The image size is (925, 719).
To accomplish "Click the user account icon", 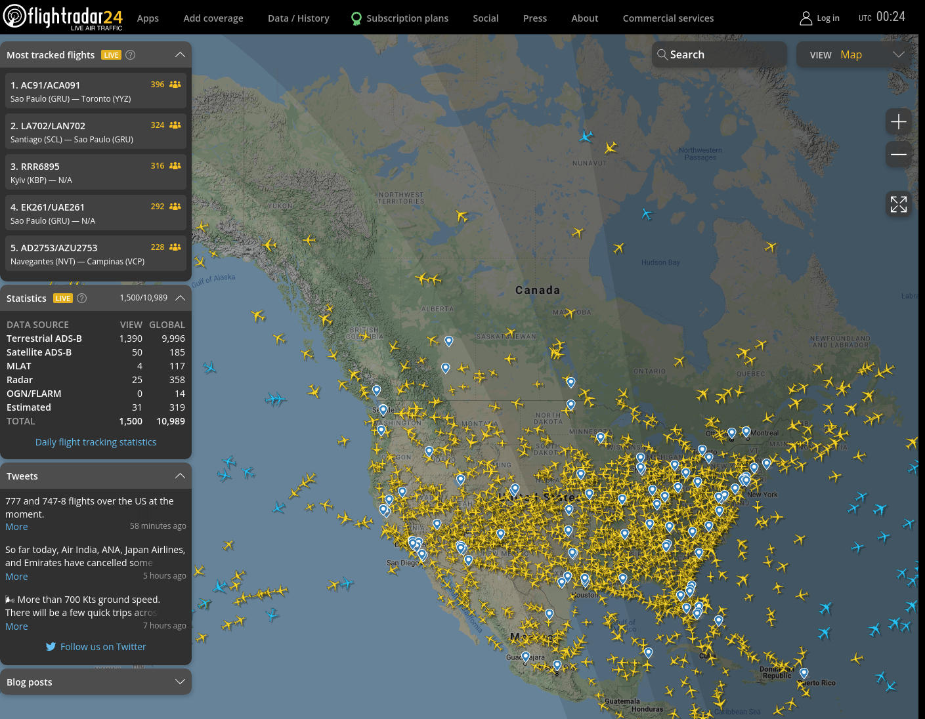I will coord(806,18).
